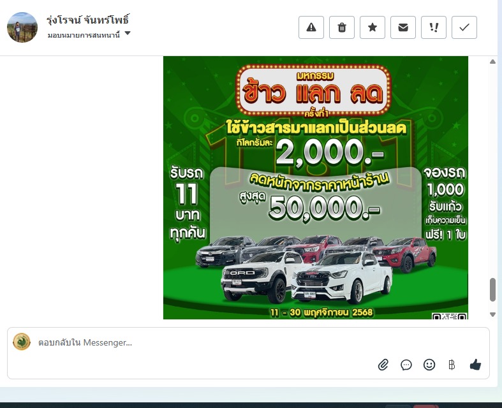
Task: Open saved replies speech bubble icon
Action: point(406,365)
